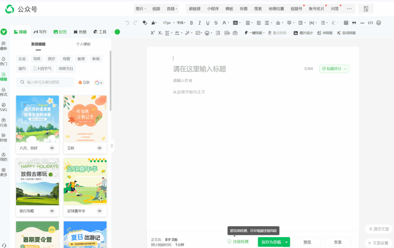
Task: Open the 一键排版 dropdown
Action: click(x=255, y=33)
